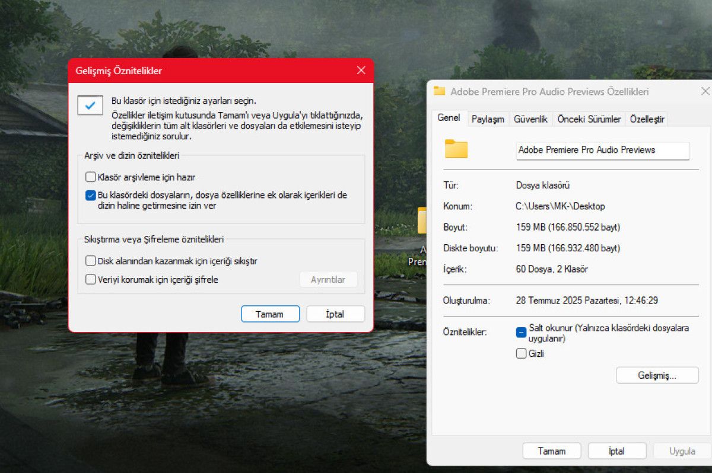Screen dimensions: 712x473
Task: Click the folder name text field
Action: tap(602, 151)
